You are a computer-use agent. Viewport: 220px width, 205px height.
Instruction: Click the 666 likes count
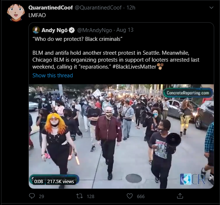tap(141, 196)
